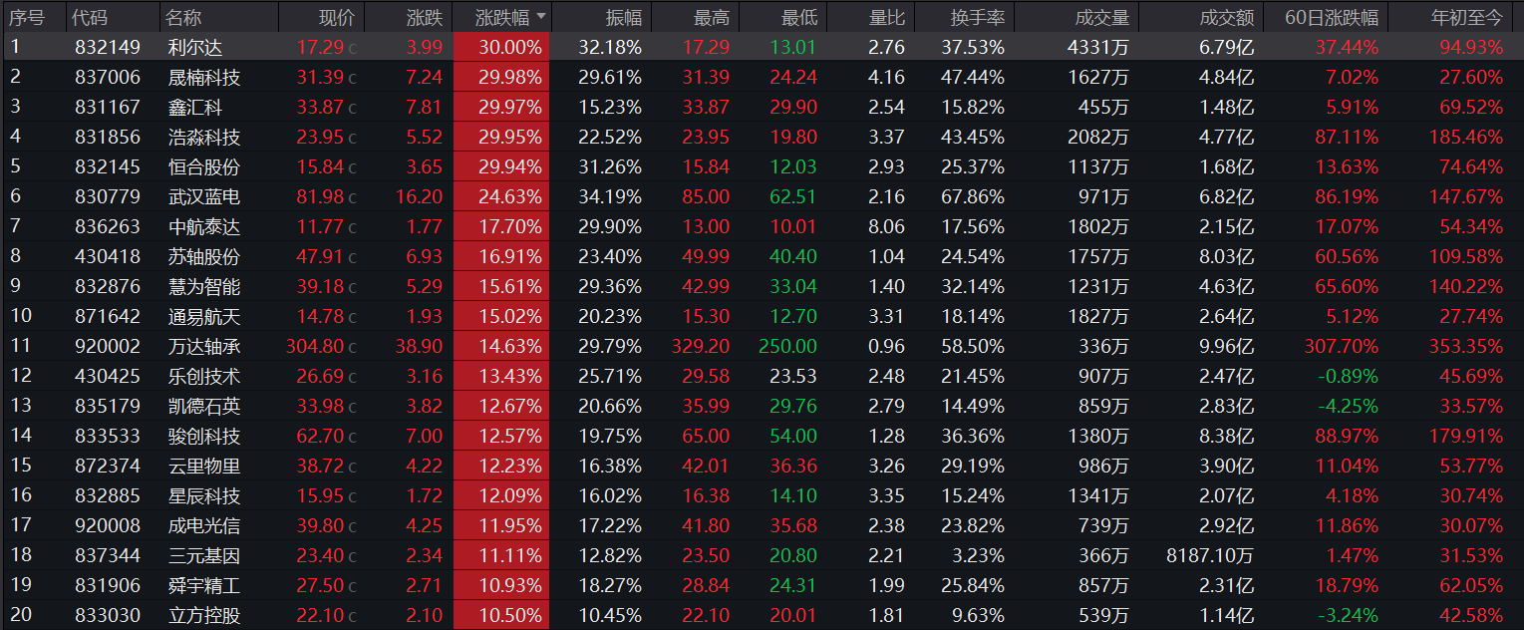Sort by the 量比 column header
Screen dimensions: 1524x630
point(886,17)
